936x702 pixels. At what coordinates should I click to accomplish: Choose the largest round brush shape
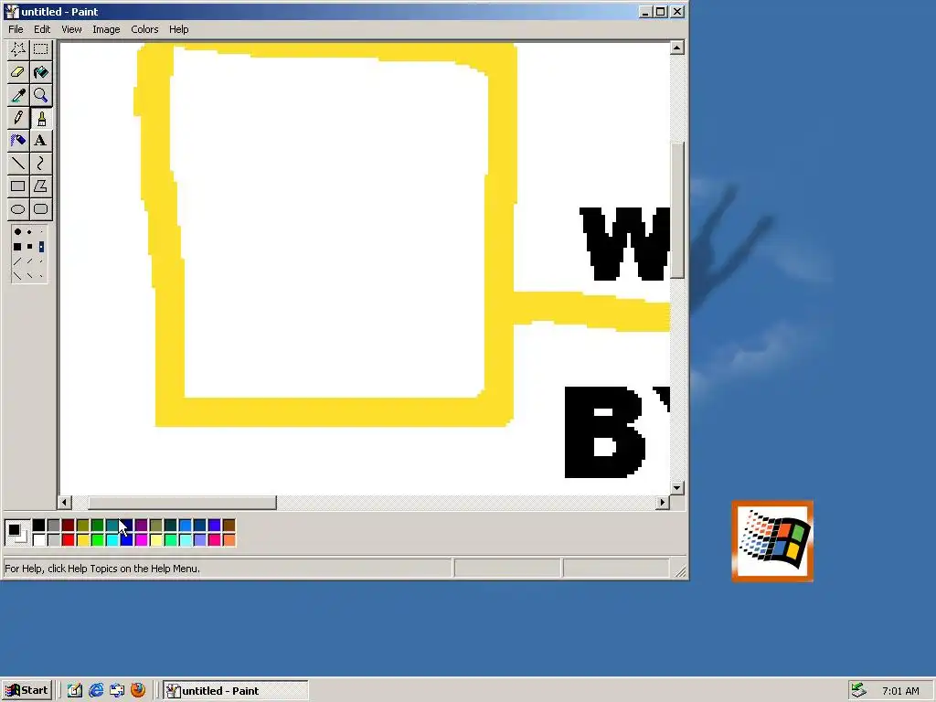tap(17, 231)
